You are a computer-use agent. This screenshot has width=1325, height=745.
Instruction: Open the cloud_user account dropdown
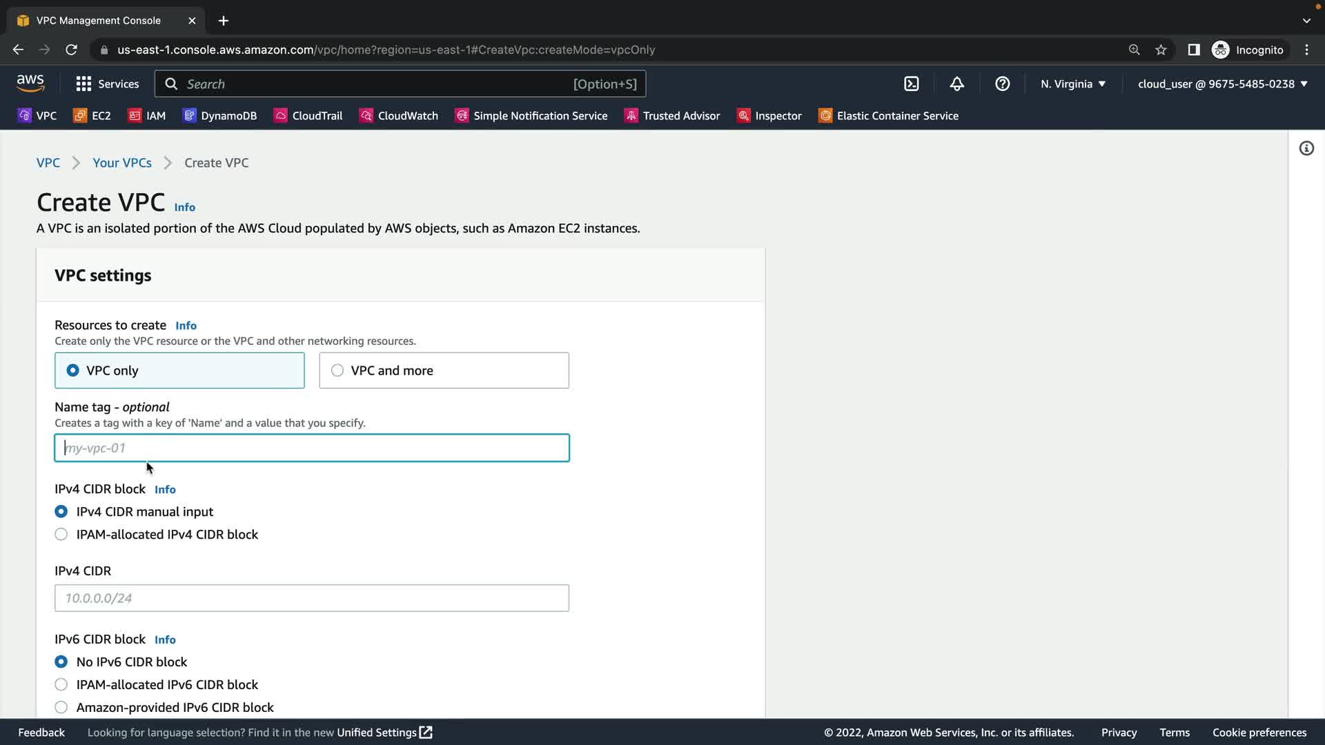1222,84
